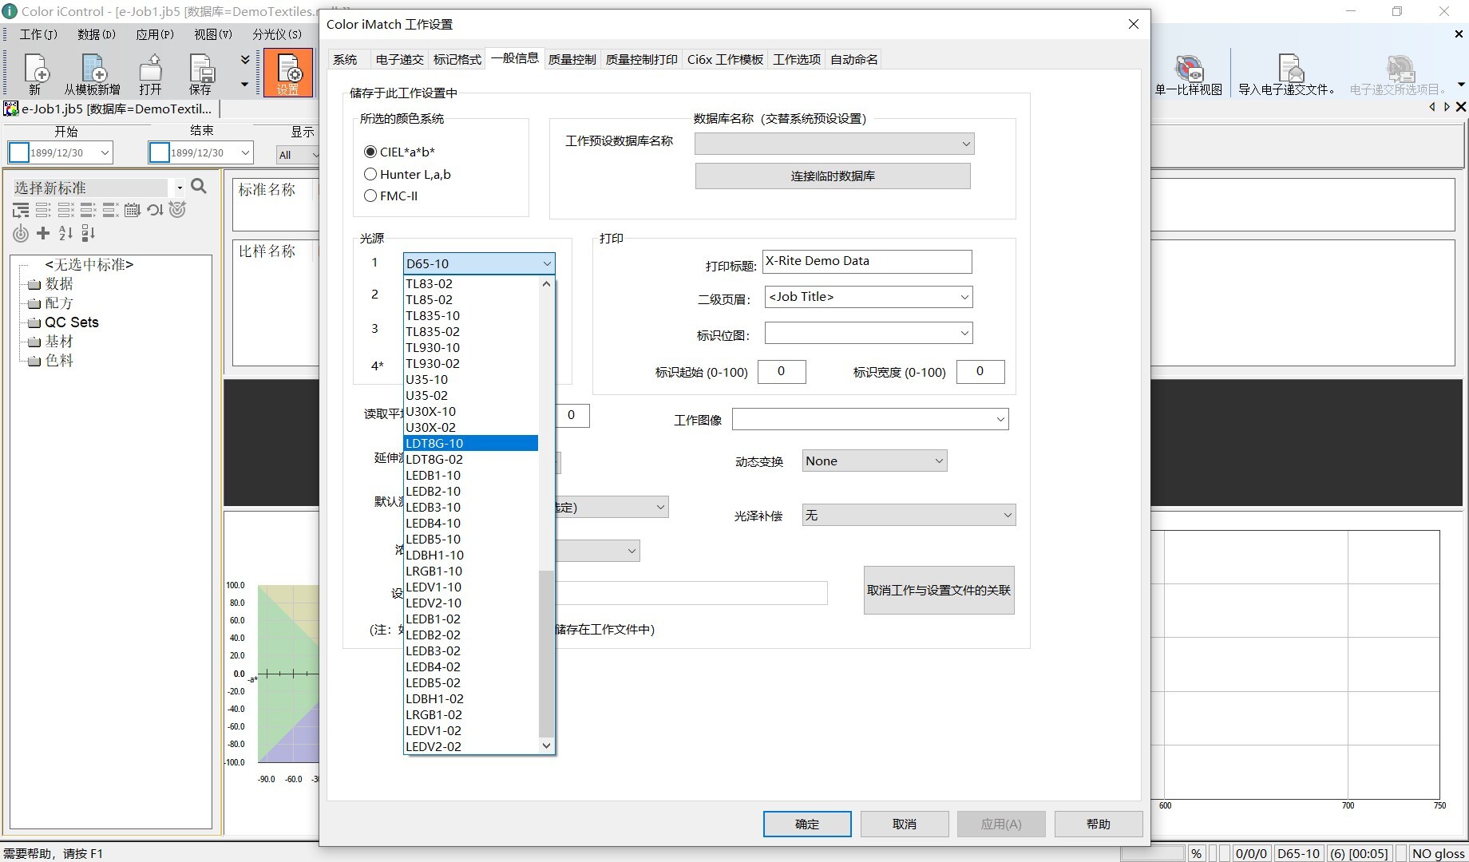The image size is (1469, 862).
Task: Click the 确定 button
Action: [806, 824]
